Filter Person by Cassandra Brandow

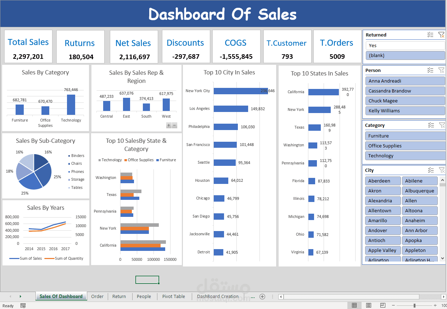(x=405, y=91)
